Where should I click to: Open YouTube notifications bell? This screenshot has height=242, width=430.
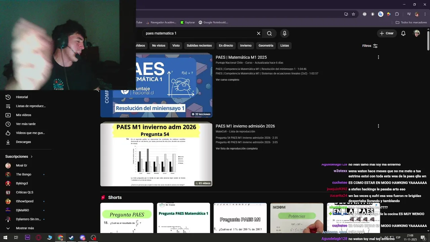403,33
